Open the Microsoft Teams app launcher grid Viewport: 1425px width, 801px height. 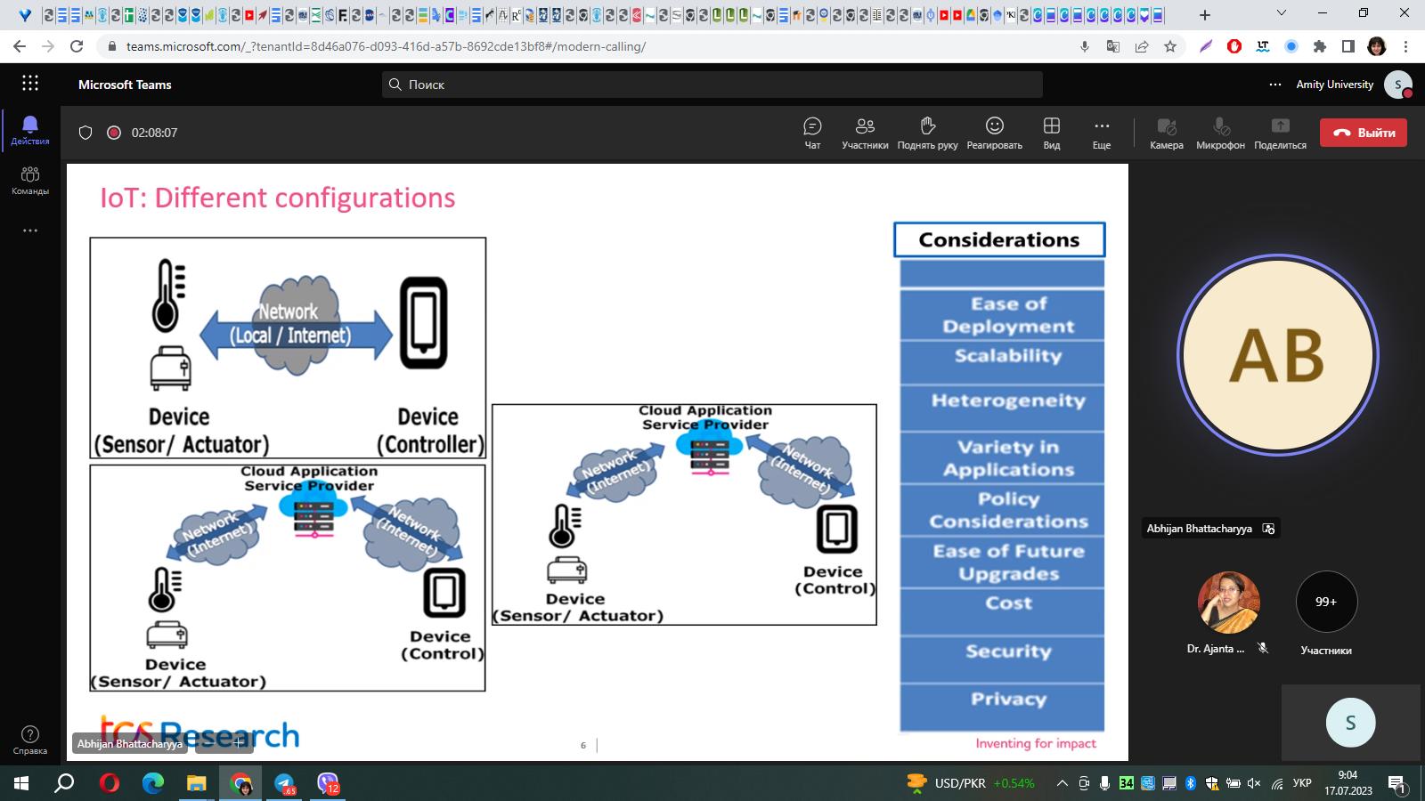click(x=30, y=84)
